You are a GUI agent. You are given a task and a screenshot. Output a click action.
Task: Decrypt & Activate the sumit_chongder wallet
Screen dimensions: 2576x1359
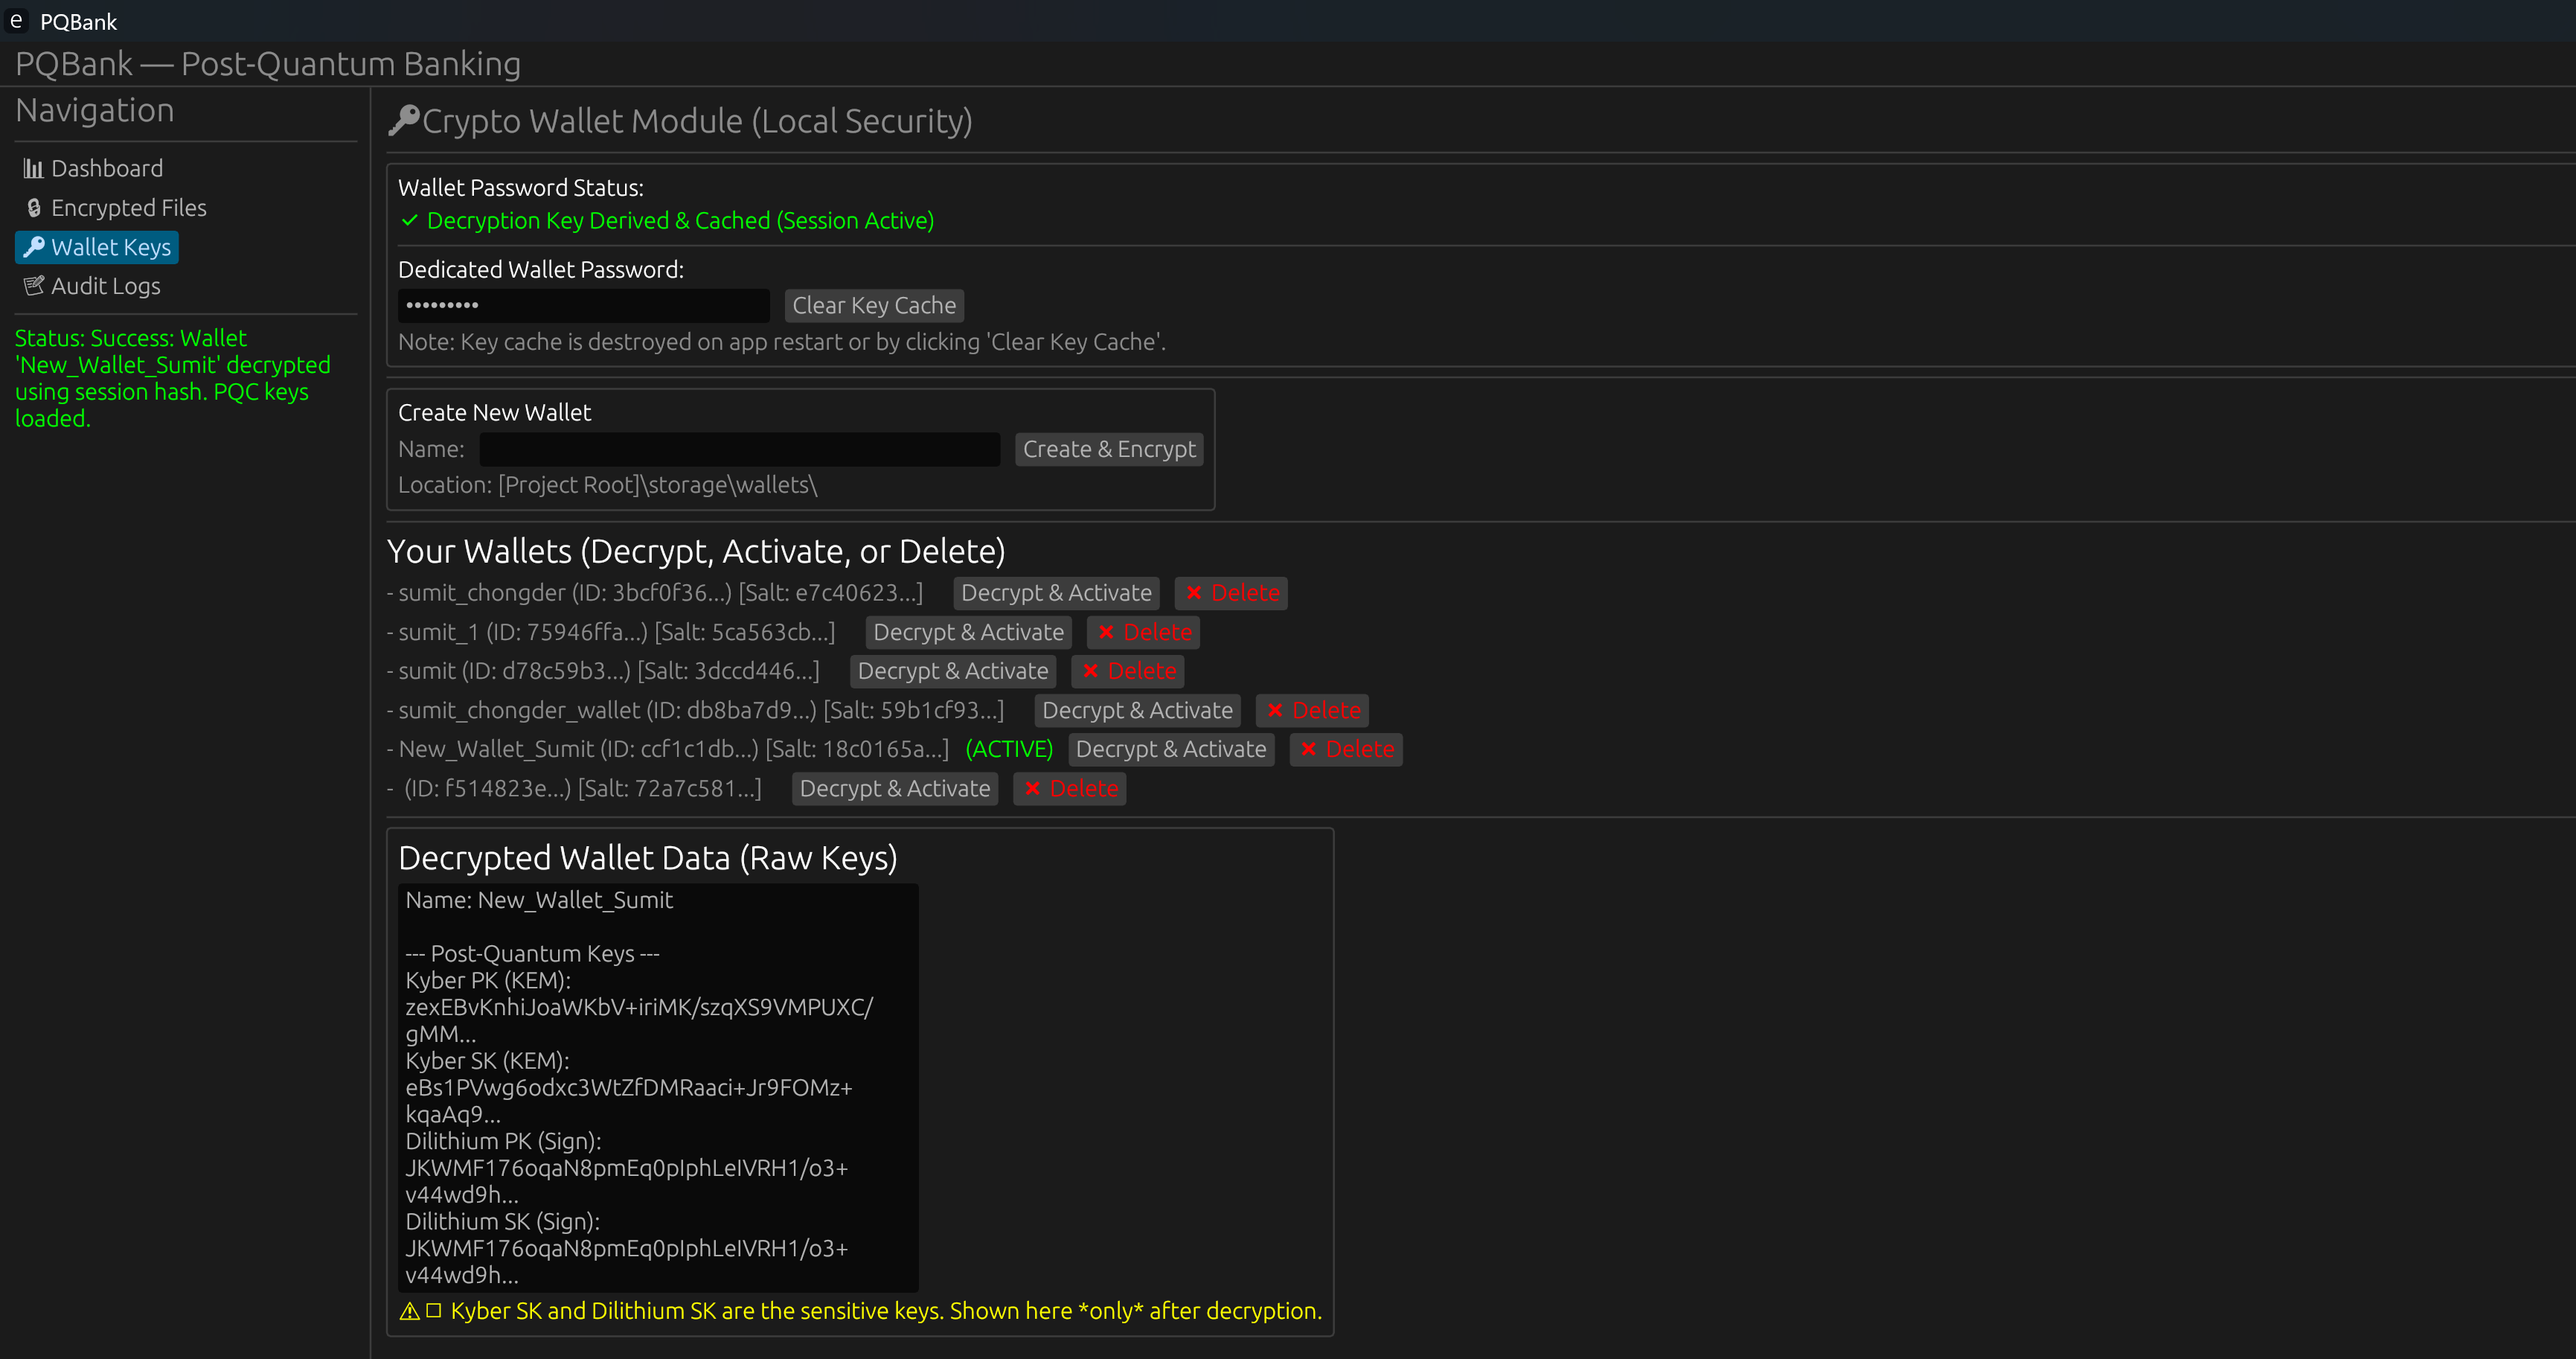pos(1055,593)
